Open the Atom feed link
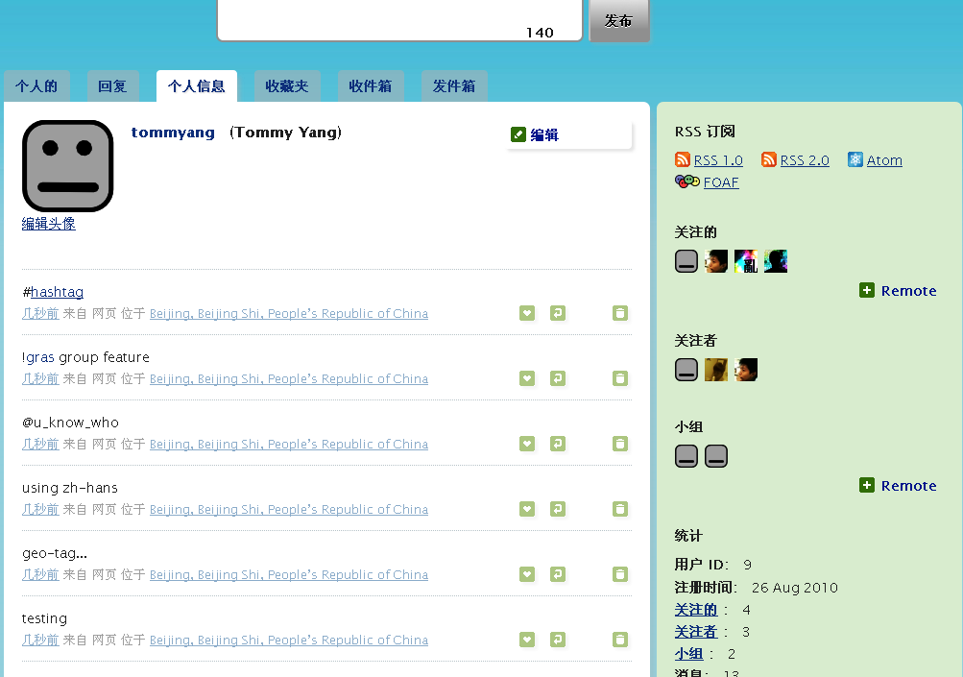 click(883, 160)
